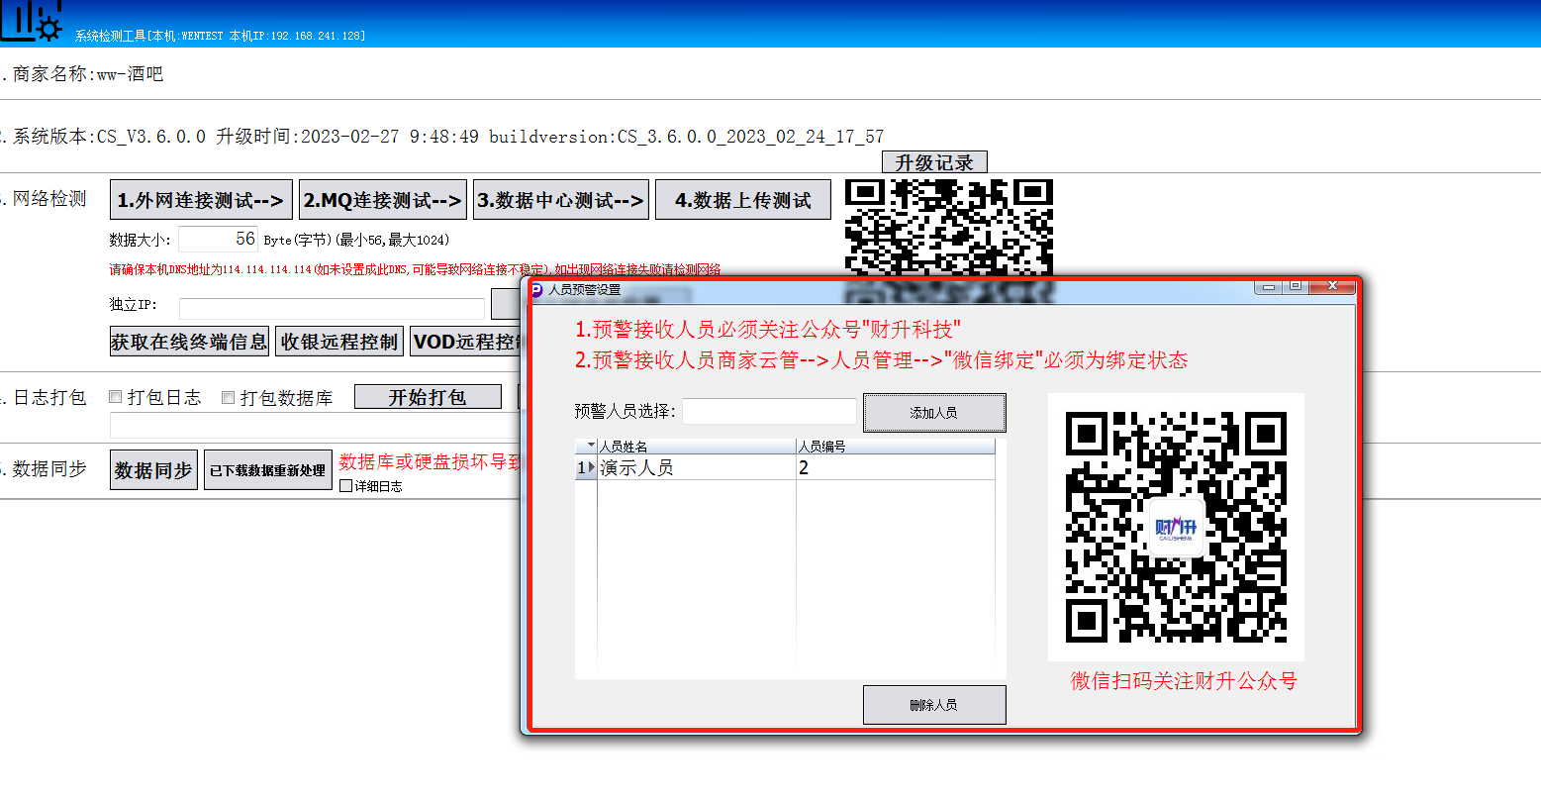The height and width of the screenshot is (802, 1541).
Task: Run 1.外网连接测试 network test
Action: (x=201, y=200)
